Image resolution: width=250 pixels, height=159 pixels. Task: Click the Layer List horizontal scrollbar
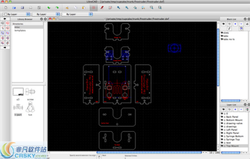(x=230, y=153)
